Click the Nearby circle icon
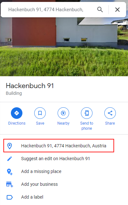Viewport: 128px width, 205px height. (63, 113)
